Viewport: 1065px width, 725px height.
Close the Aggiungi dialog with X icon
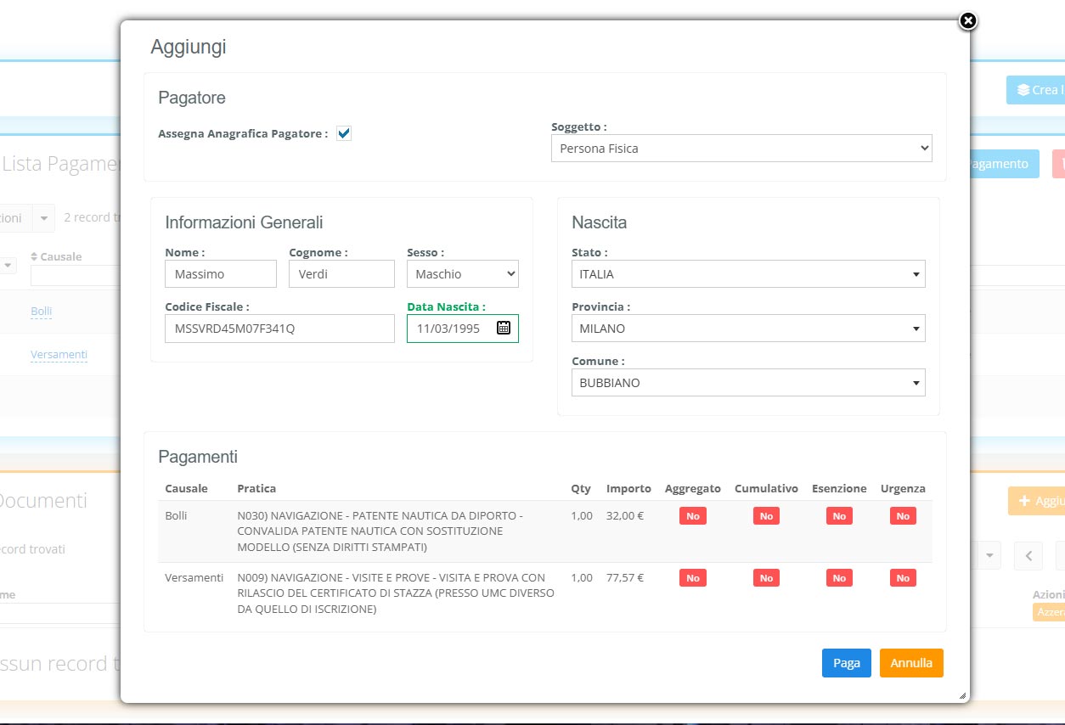point(967,21)
